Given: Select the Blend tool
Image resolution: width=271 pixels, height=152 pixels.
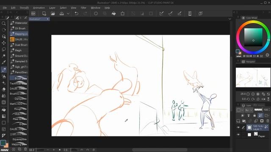Looking at the screenshot, I should [x=3, y=96].
